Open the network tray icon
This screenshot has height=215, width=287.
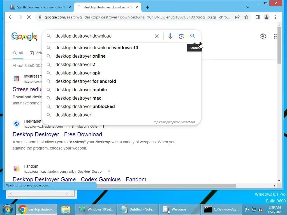coord(254,209)
